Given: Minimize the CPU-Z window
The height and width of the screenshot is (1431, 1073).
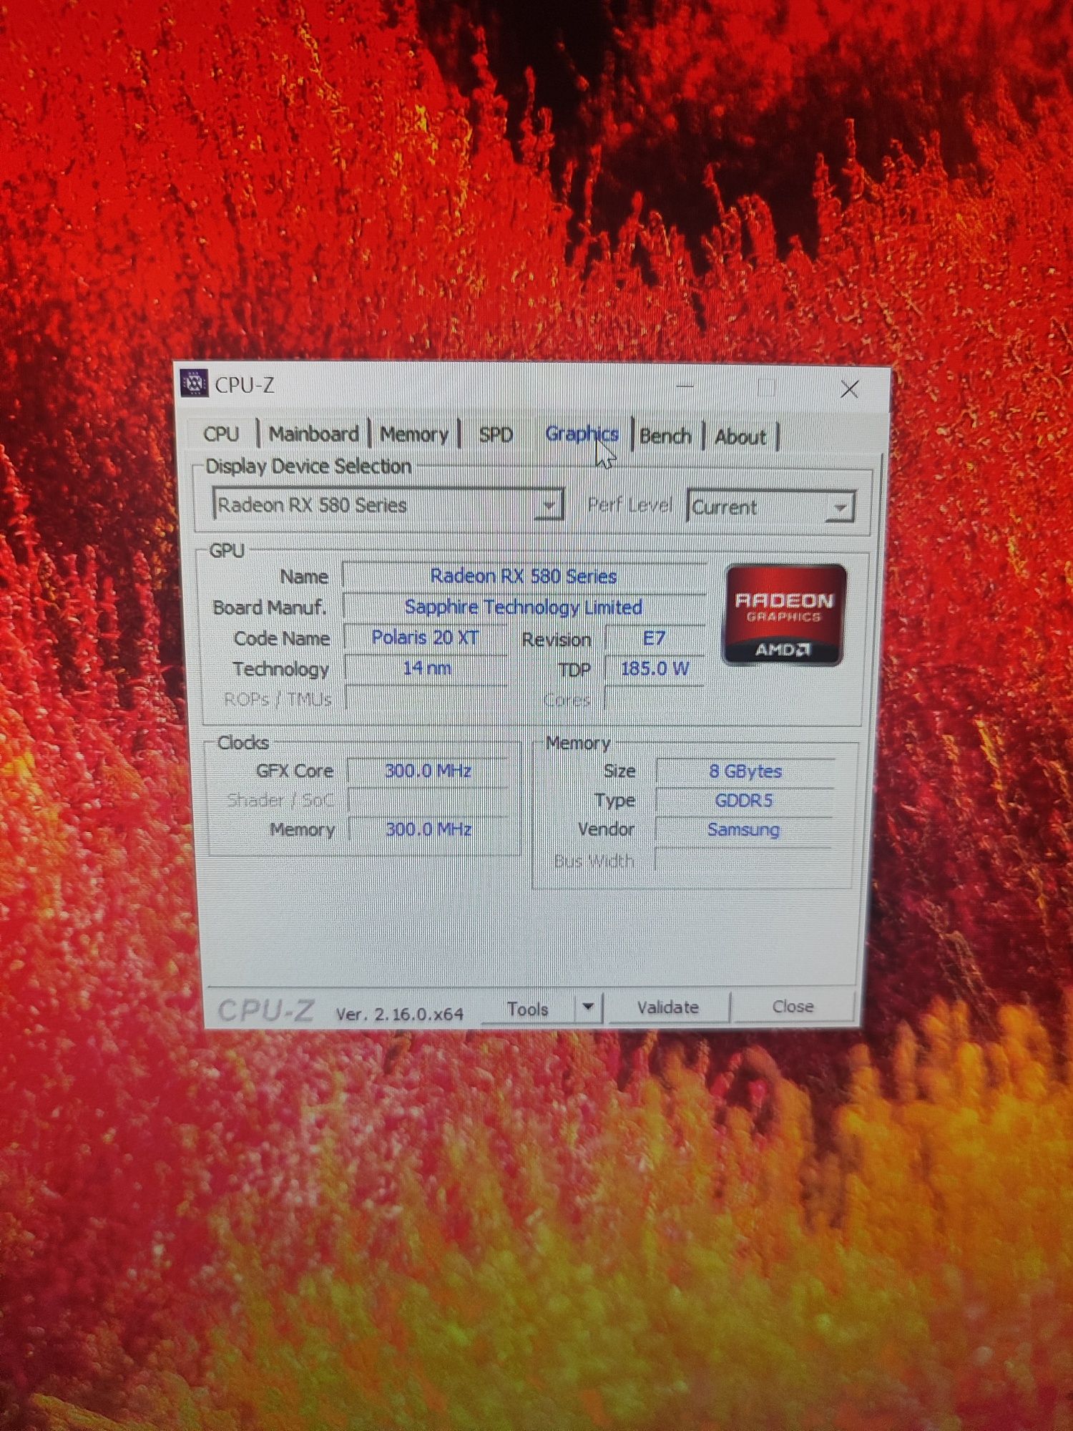Looking at the screenshot, I should click(x=685, y=386).
